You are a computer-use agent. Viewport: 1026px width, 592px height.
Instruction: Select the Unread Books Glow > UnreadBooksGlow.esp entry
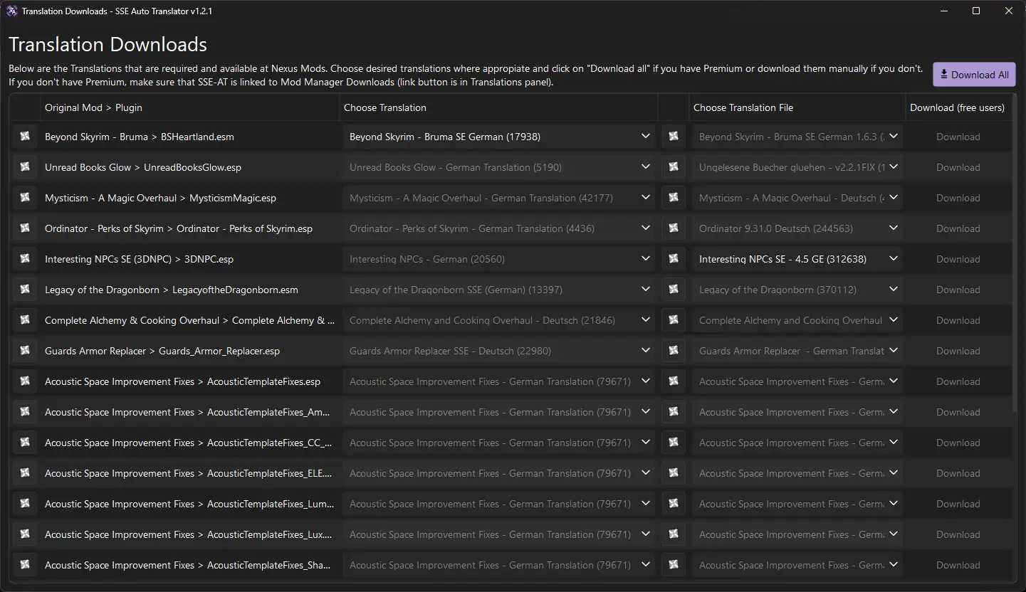(x=143, y=167)
